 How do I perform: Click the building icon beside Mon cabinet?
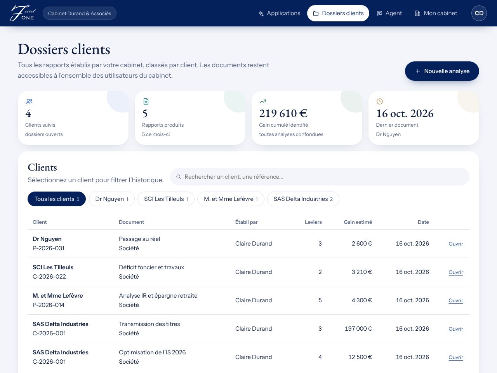[x=418, y=14]
